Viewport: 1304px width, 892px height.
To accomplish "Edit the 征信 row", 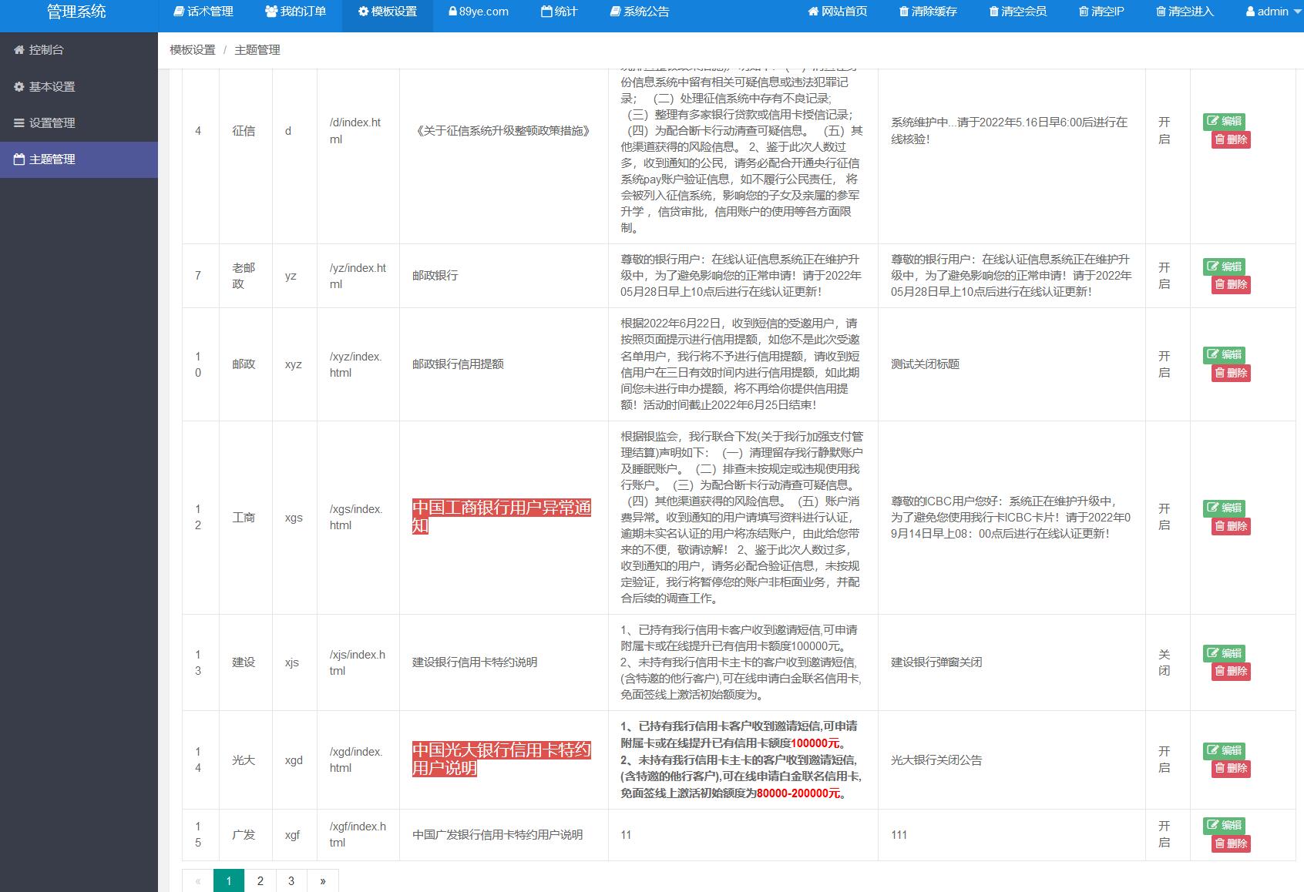I will tap(1225, 121).
